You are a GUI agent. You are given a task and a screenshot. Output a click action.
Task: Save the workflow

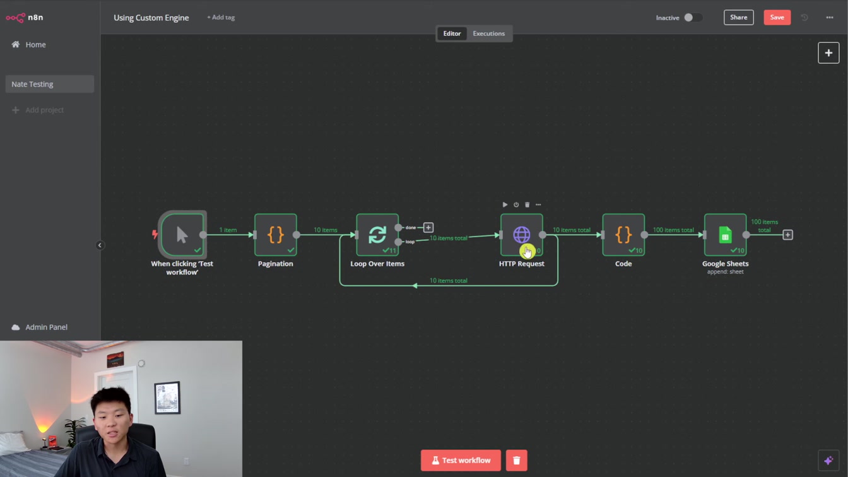tap(777, 18)
